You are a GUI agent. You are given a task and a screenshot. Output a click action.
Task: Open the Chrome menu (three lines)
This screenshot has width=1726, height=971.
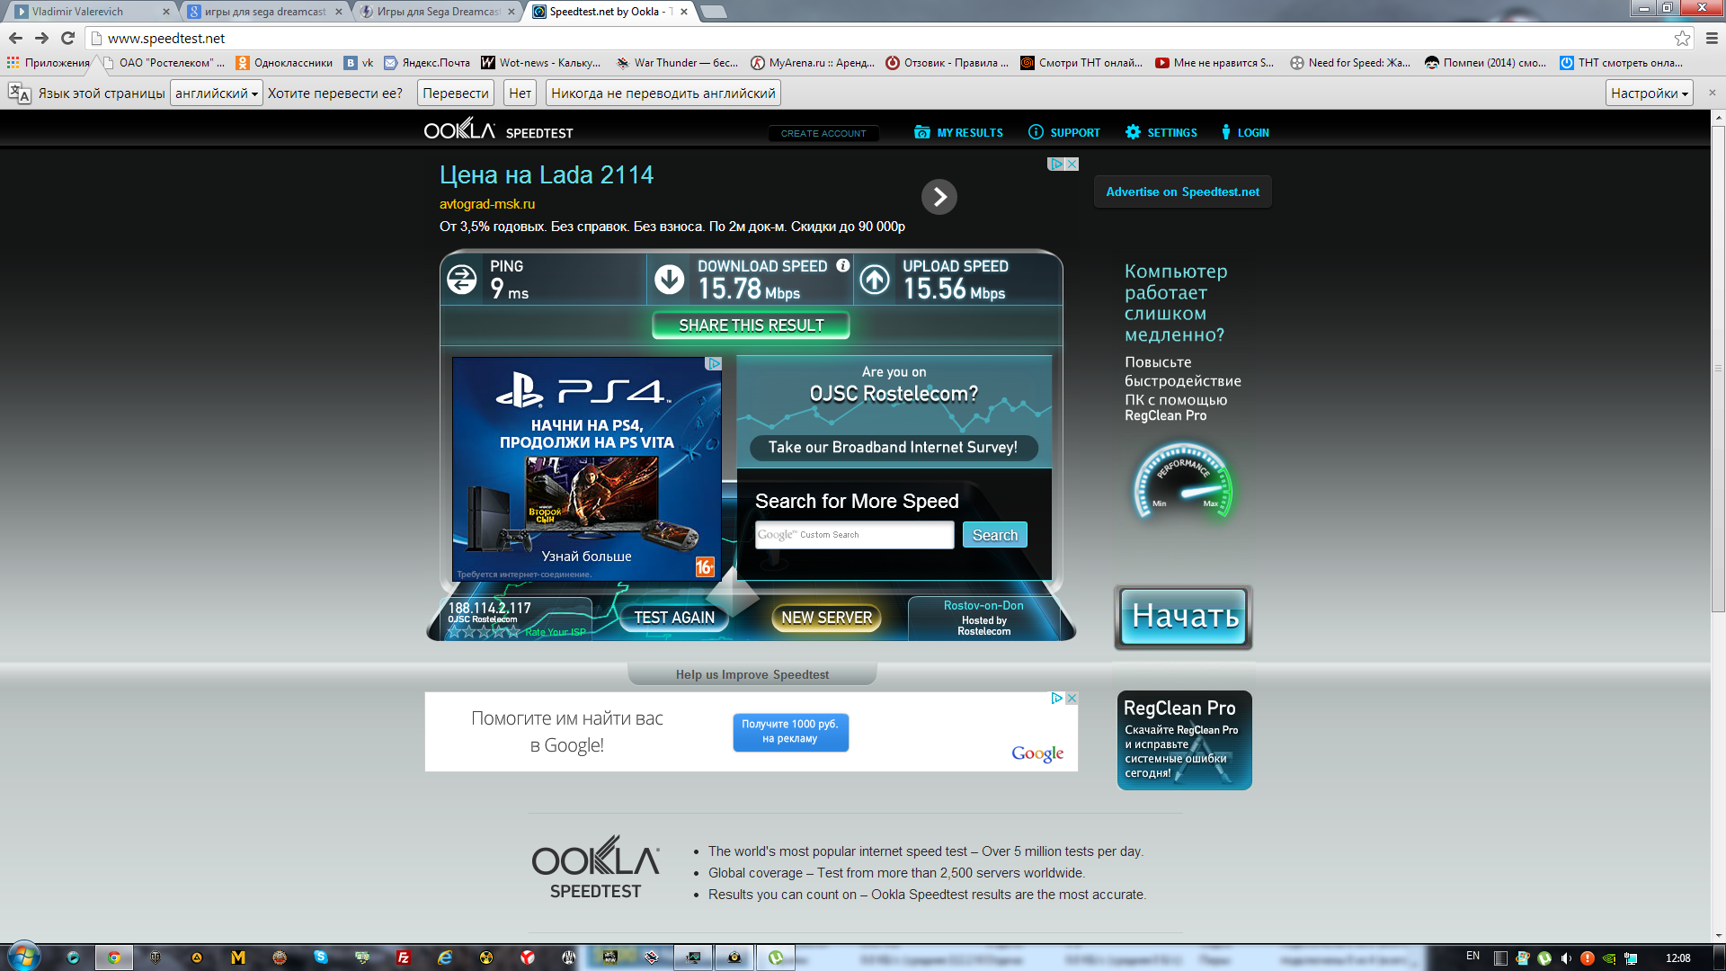(x=1712, y=38)
